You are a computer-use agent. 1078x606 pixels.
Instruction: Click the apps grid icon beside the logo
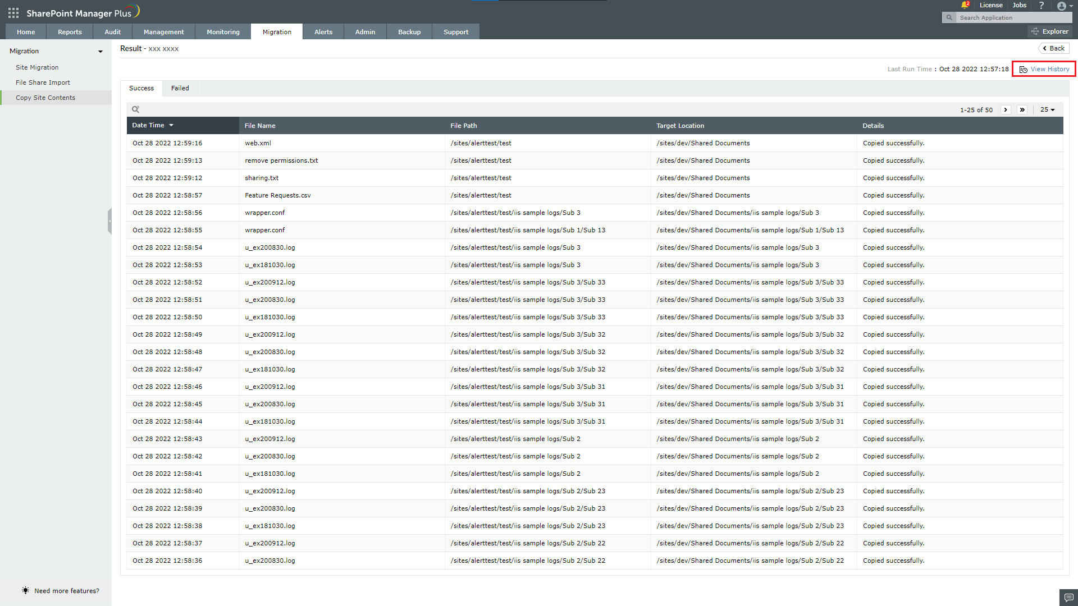[x=12, y=12]
